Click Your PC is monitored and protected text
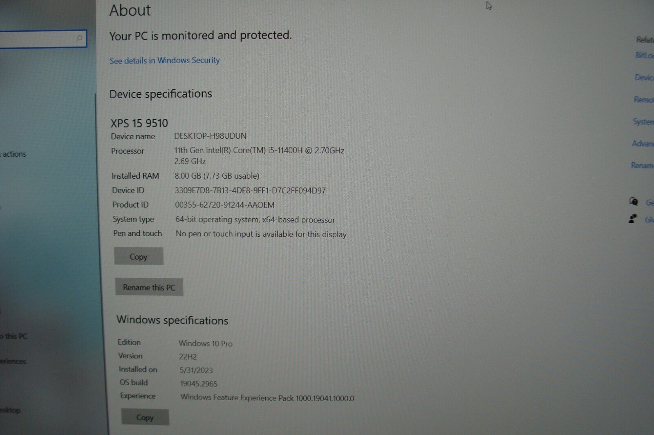Viewport: 654px width, 435px height. click(x=201, y=36)
